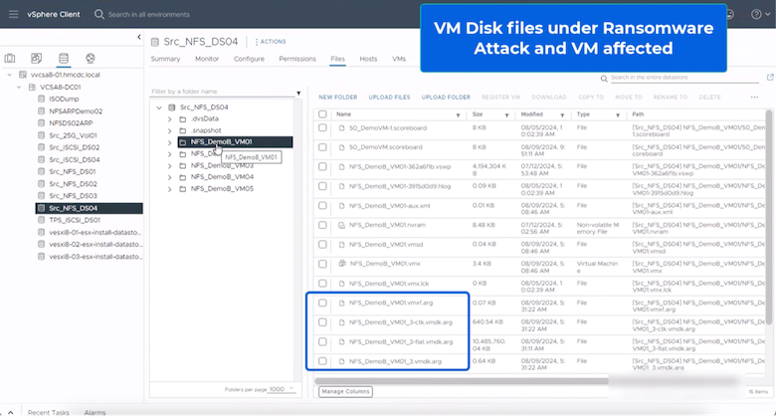The width and height of the screenshot is (776, 418).
Task: Check the NFS_DemoB_VM01-362a6f1b.vswp checkbox
Action: (x=322, y=167)
